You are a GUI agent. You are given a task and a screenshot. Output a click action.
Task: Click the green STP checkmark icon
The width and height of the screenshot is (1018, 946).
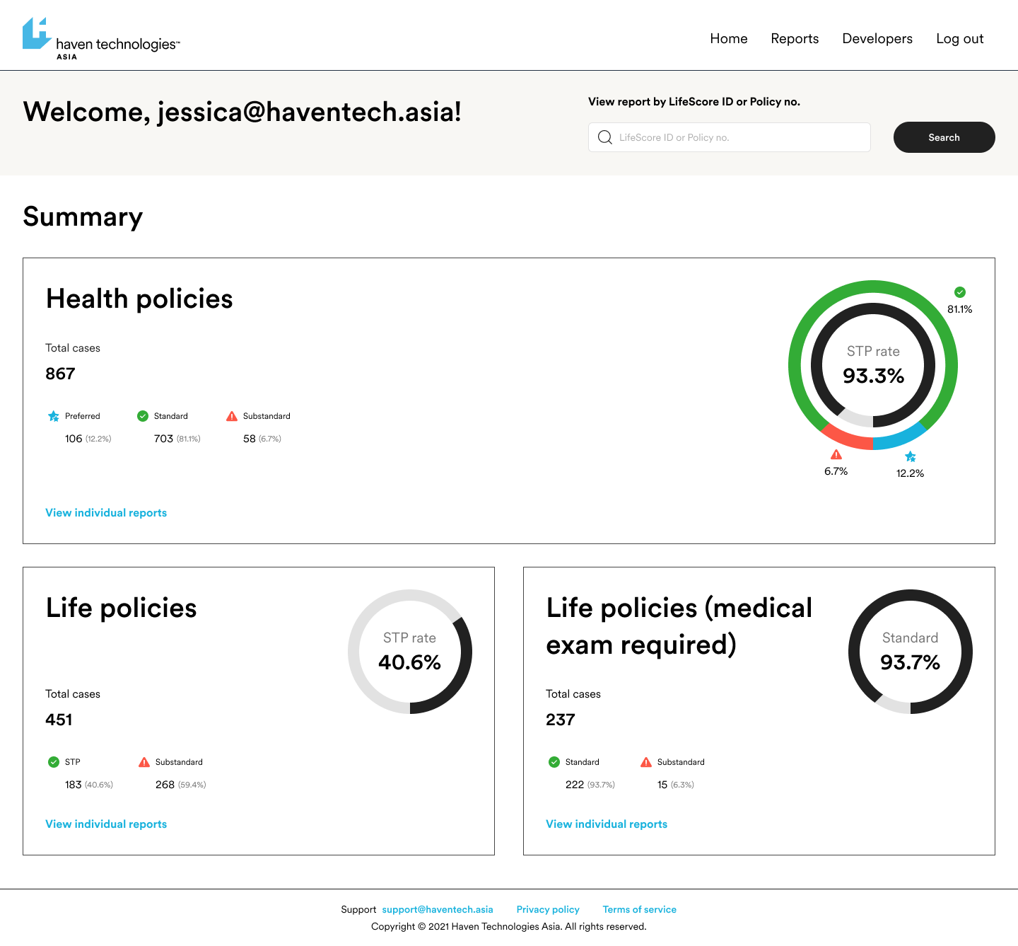click(x=54, y=762)
